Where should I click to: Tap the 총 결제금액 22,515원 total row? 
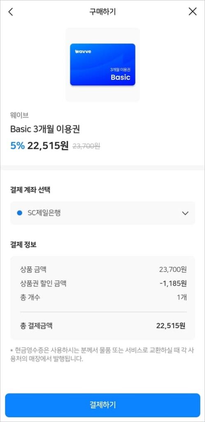(103, 326)
